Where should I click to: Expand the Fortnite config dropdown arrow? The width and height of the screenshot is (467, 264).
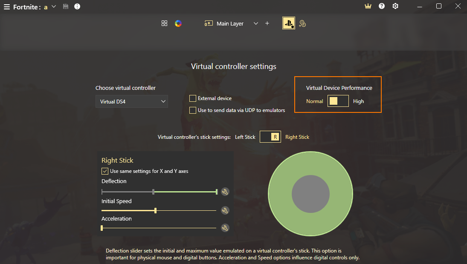pyautogui.click(x=54, y=6)
